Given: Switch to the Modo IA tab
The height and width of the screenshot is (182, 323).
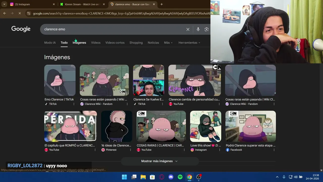Looking at the screenshot, I should (x=50, y=43).
